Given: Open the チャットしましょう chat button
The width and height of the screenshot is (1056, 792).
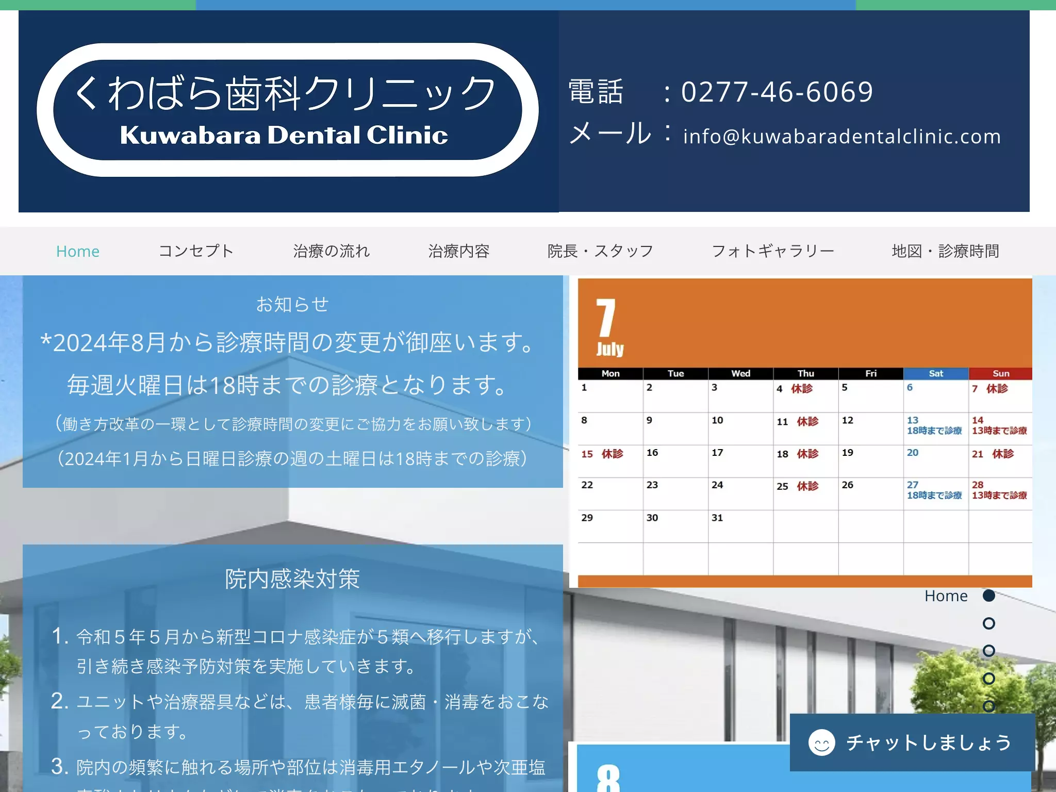Looking at the screenshot, I should 913,742.
